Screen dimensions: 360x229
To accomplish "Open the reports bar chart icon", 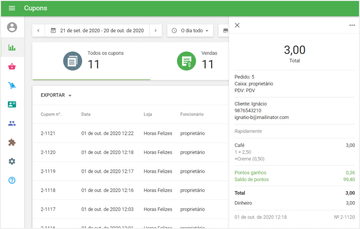I will (x=12, y=48).
